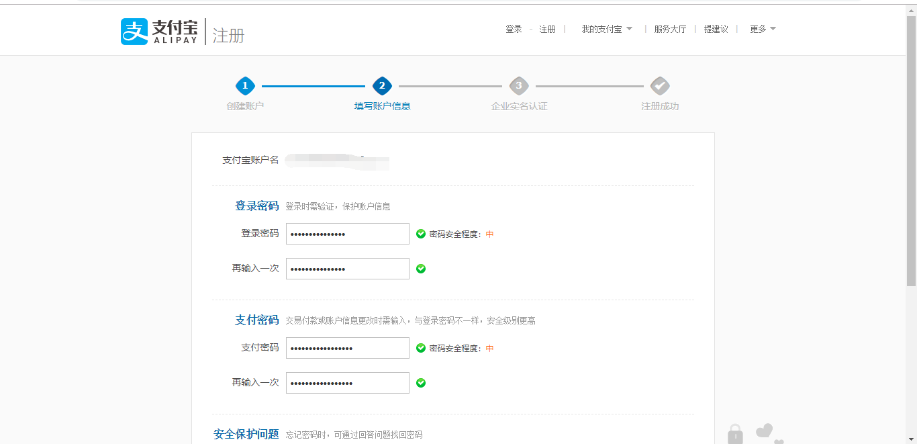Click the 注册 link in header
Image resolution: width=917 pixels, height=444 pixels.
[547, 29]
